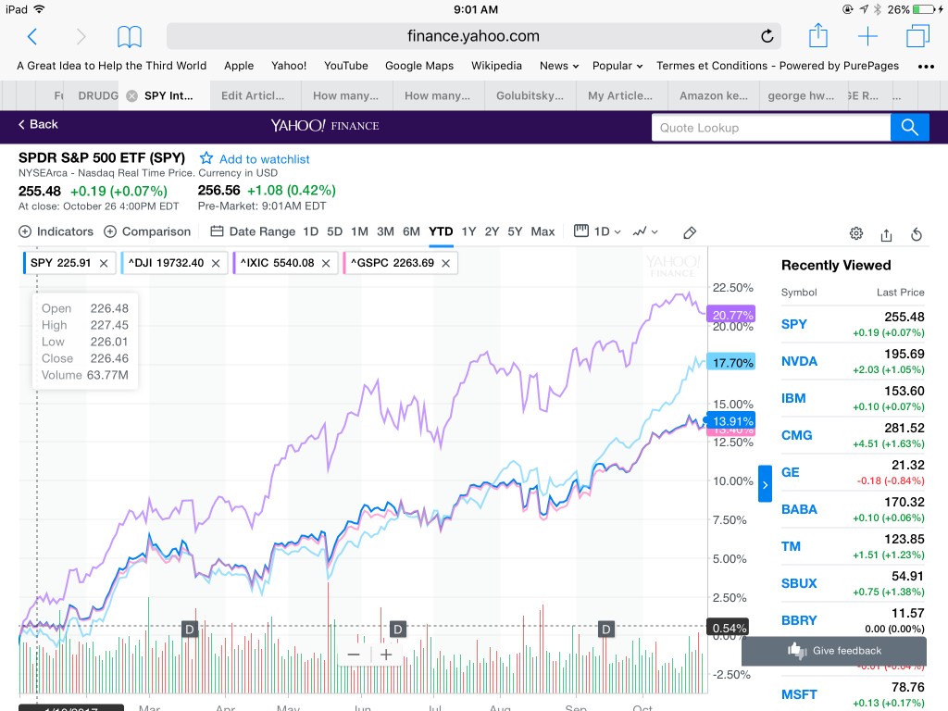Image resolution: width=948 pixels, height=711 pixels.
Task: Select the draw pencil tool
Action: tap(689, 232)
